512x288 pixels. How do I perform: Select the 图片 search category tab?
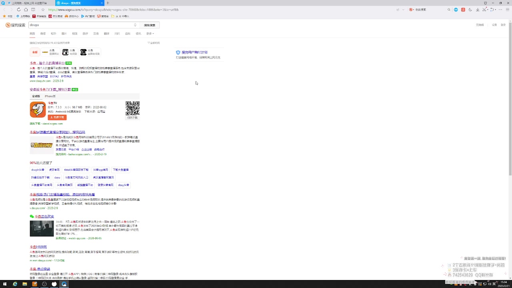[x=64, y=34]
